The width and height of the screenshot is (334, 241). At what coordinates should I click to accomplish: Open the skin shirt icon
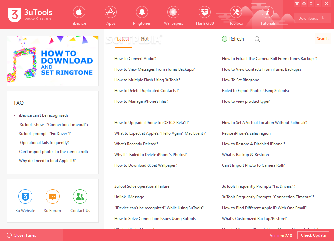coord(297,3)
